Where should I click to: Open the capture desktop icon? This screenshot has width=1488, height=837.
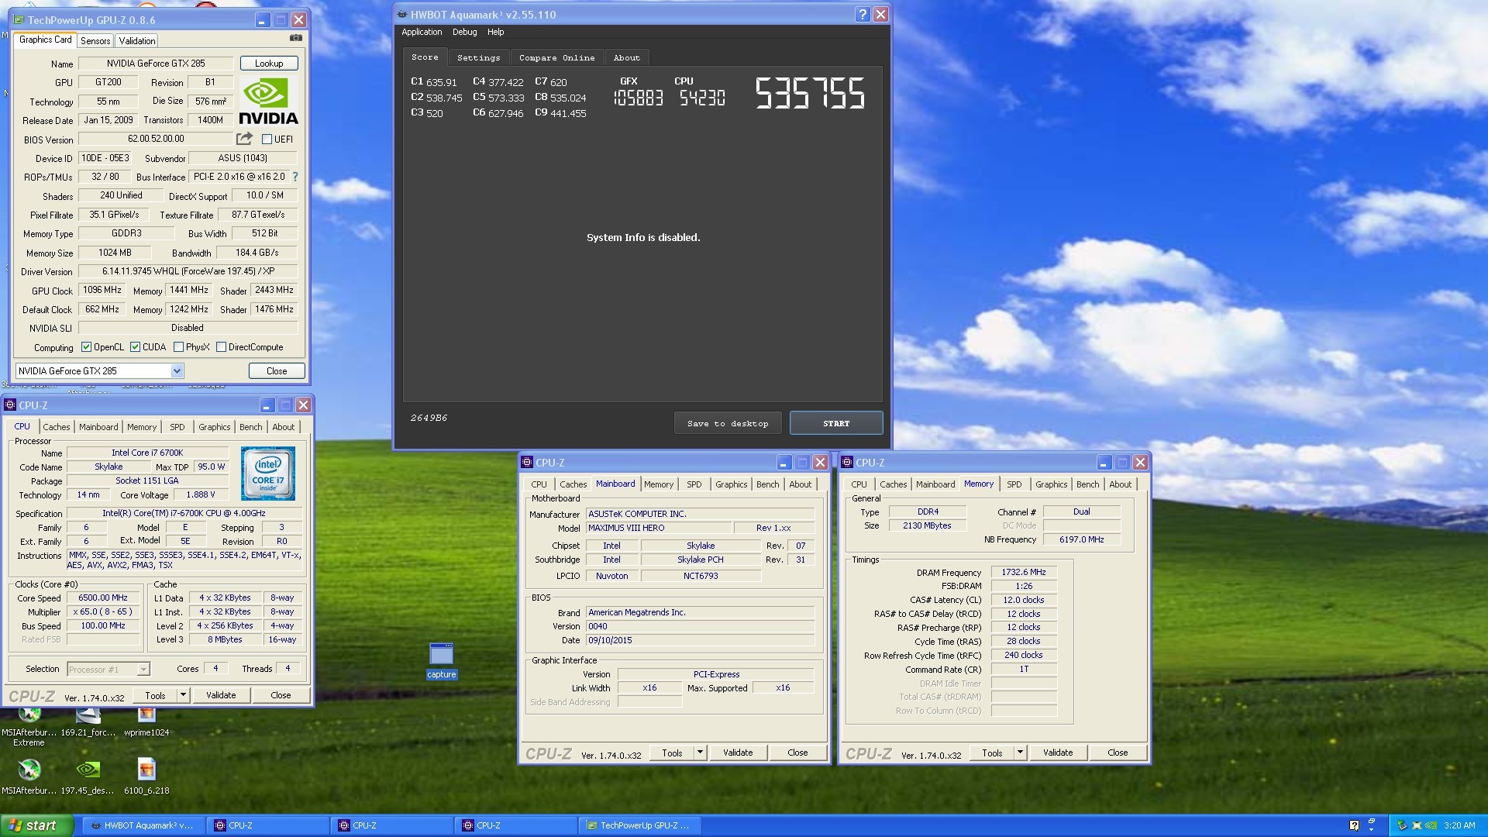(x=441, y=660)
